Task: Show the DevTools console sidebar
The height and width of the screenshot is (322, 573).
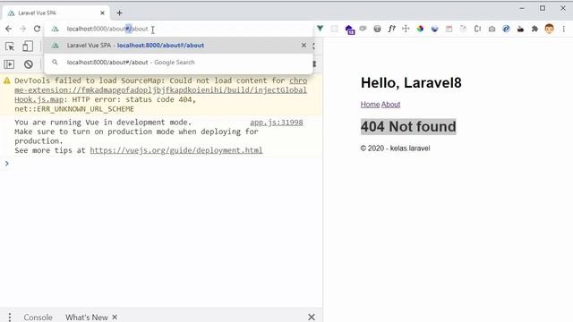Action: click(9, 64)
